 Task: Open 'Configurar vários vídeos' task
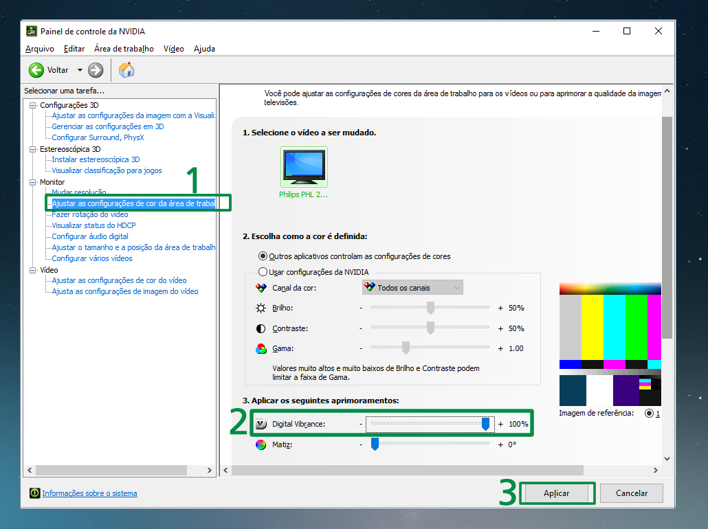[x=92, y=258]
